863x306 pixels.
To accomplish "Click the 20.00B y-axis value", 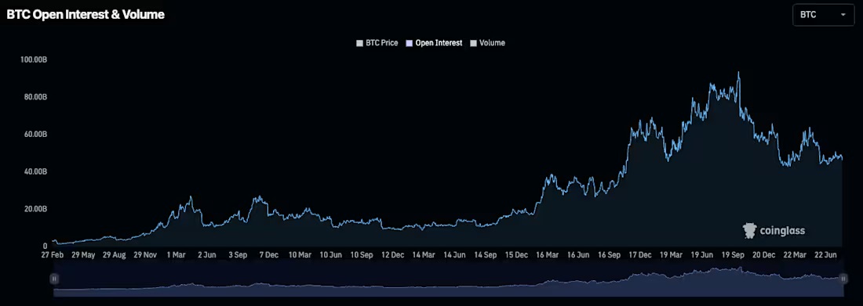I will pyautogui.click(x=35, y=209).
